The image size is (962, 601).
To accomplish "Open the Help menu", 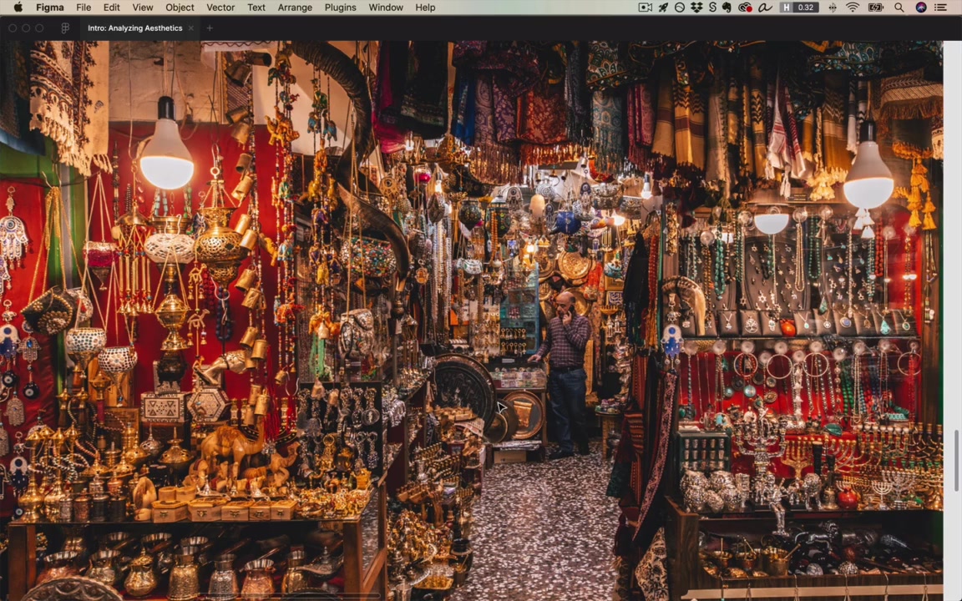I will 425,8.
